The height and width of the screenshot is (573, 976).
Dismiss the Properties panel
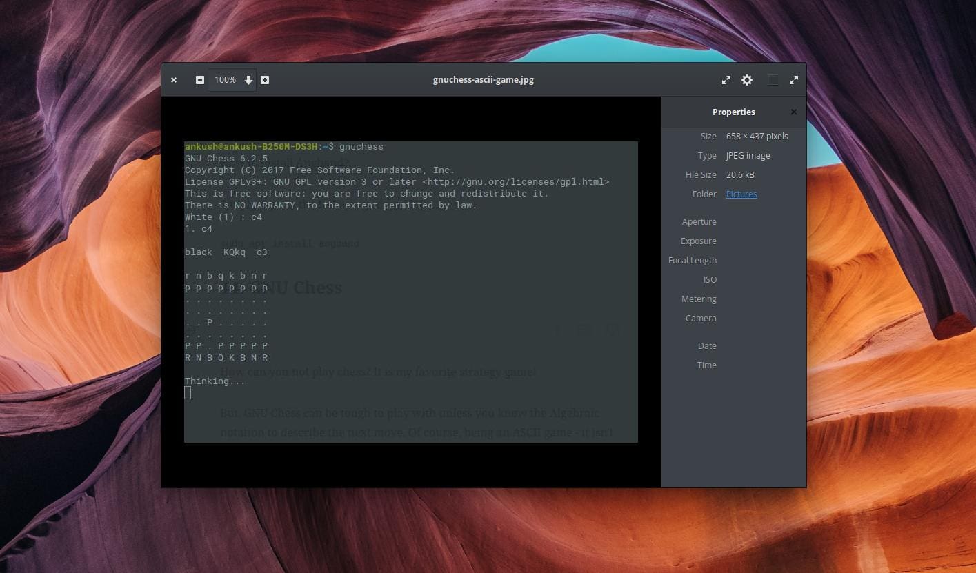tap(793, 111)
